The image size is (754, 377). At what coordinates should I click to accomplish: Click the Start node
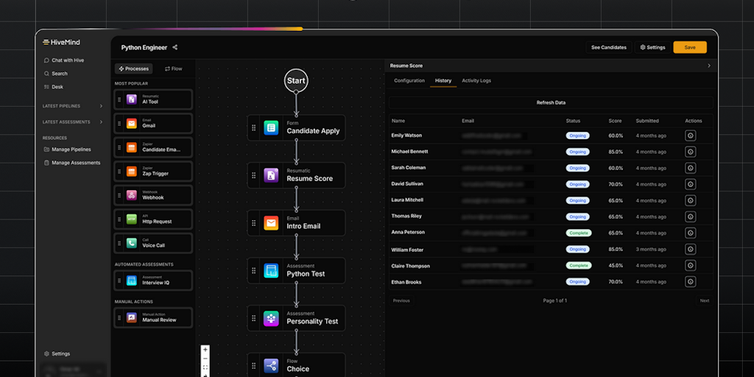click(x=296, y=81)
